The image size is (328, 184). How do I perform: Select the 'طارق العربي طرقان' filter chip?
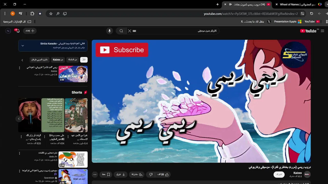39,60
